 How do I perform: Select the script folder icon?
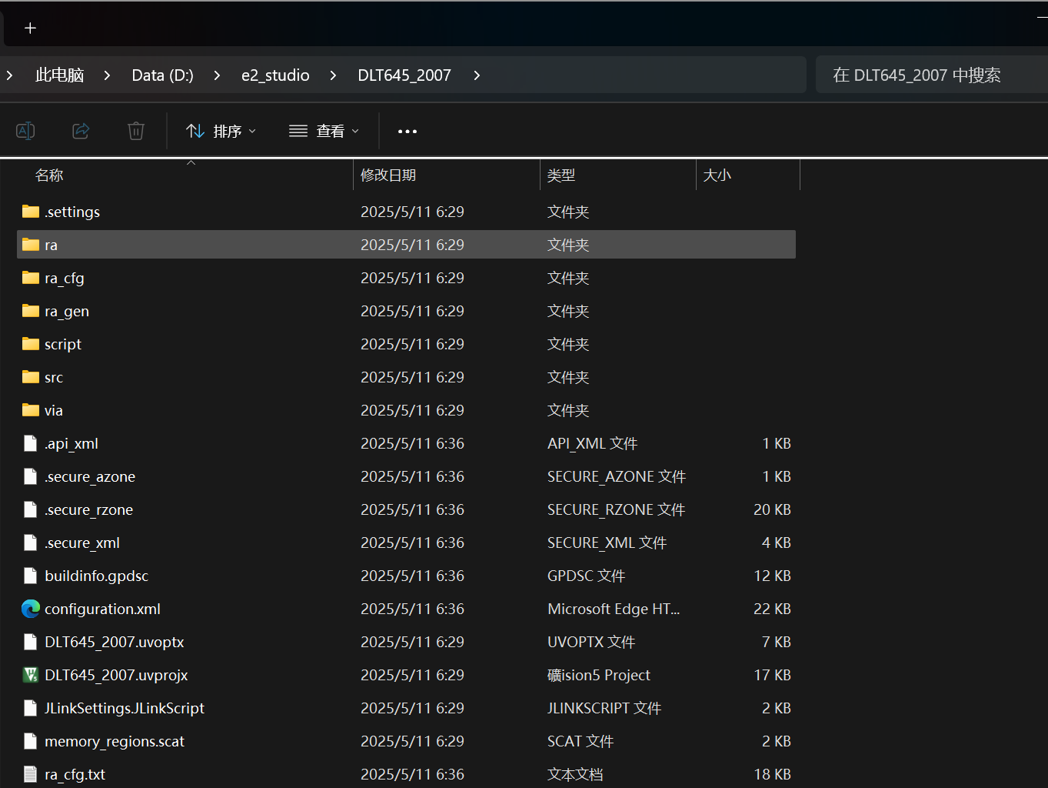click(31, 344)
